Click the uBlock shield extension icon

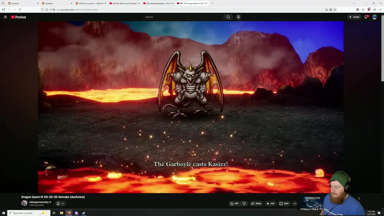tap(369, 10)
